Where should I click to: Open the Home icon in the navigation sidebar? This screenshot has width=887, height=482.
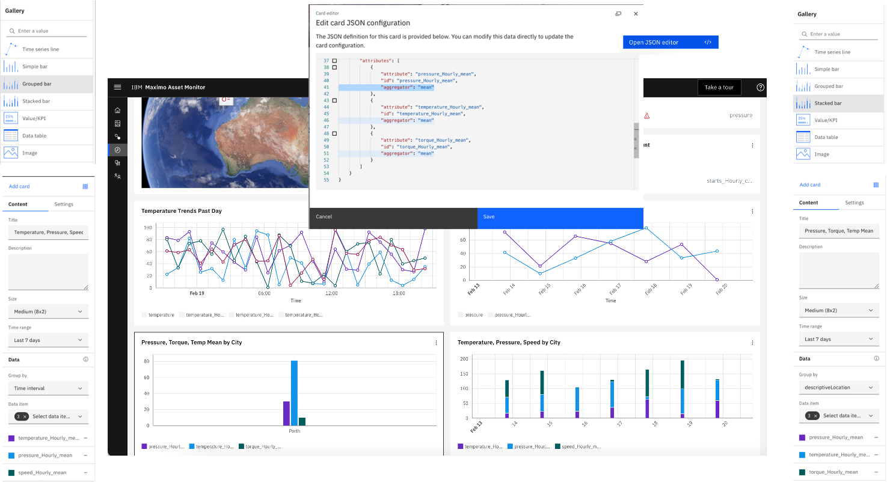(x=117, y=110)
